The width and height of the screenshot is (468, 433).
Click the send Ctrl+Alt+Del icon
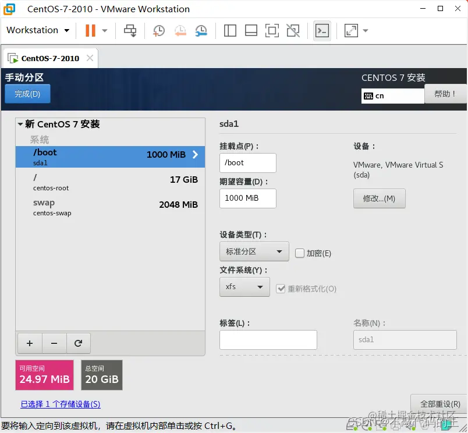pos(130,30)
